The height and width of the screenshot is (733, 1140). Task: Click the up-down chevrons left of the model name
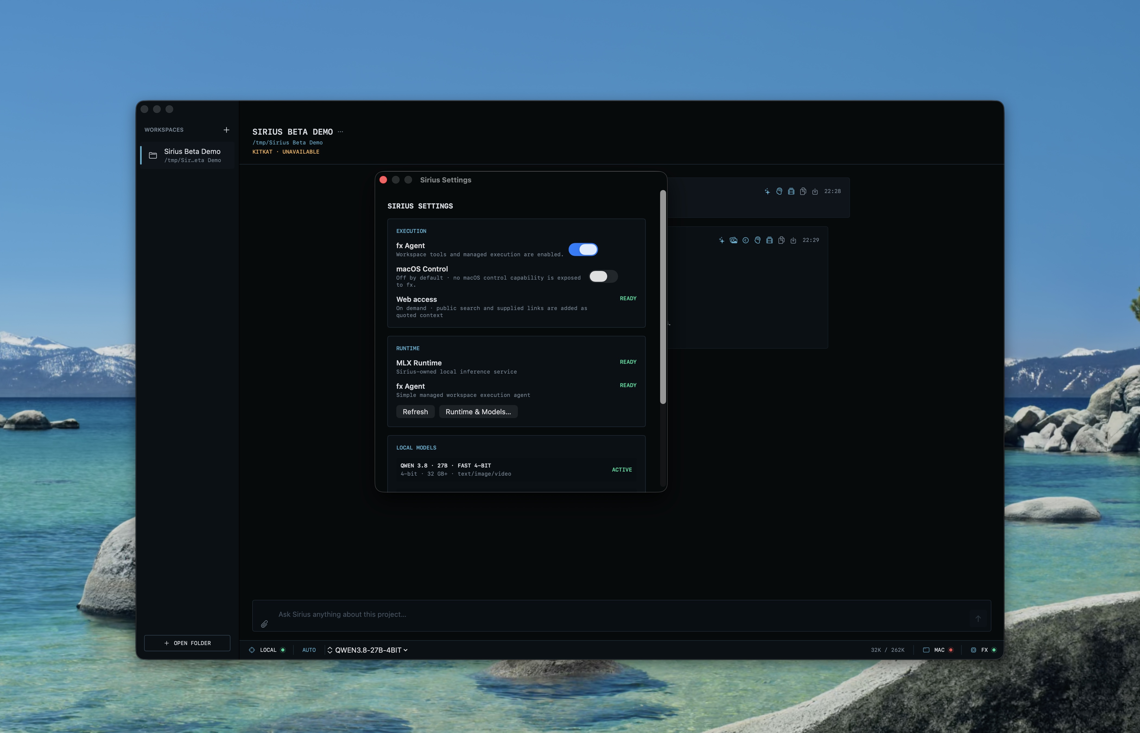click(x=329, y=650)
